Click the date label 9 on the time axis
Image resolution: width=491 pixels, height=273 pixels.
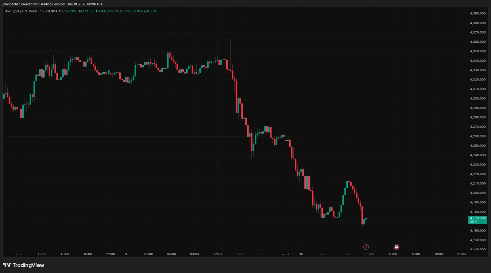pos(126,254)
